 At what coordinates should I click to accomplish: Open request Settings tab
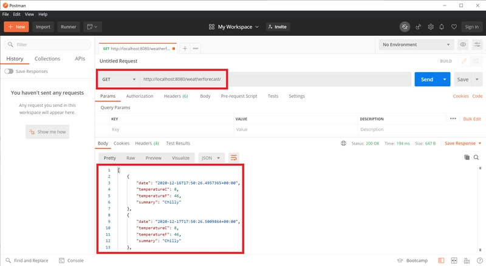pyautogui.click(x=296, y=96)
